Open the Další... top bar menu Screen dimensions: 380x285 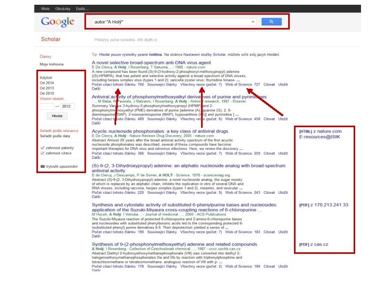[x=82, y=9]
